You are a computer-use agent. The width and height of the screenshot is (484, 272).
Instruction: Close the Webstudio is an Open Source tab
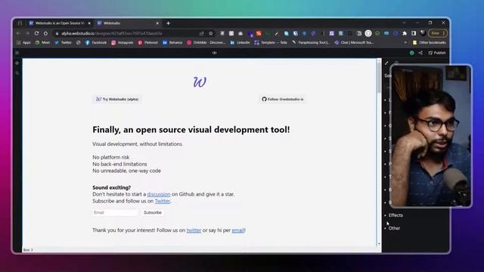pyautogui.click(x=89, y=23)
